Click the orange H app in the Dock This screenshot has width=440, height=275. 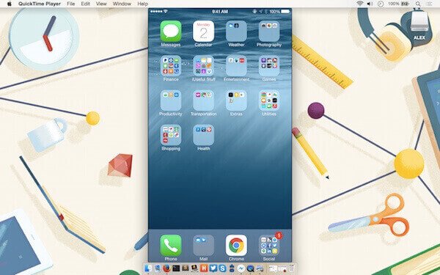204,268
